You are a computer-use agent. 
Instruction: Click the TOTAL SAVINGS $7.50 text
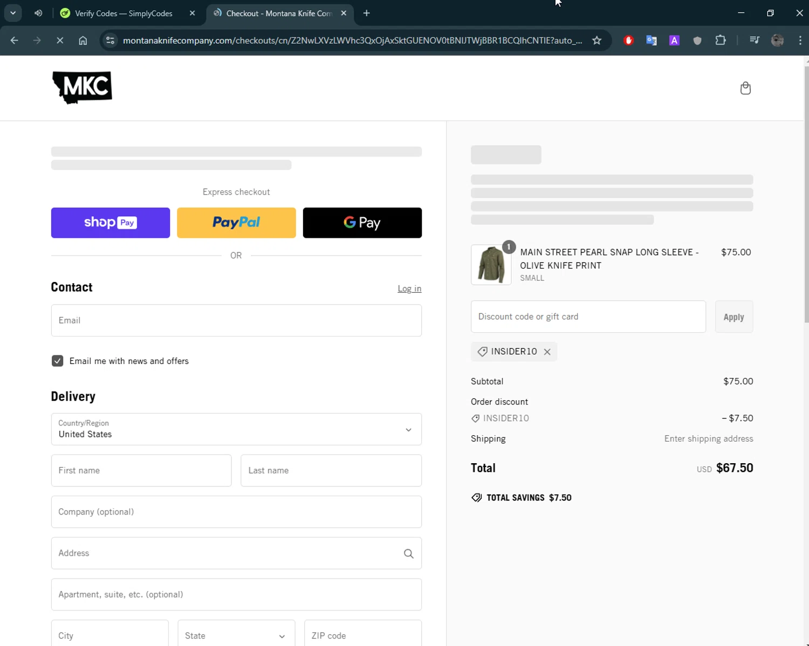(x=529, y=498)
